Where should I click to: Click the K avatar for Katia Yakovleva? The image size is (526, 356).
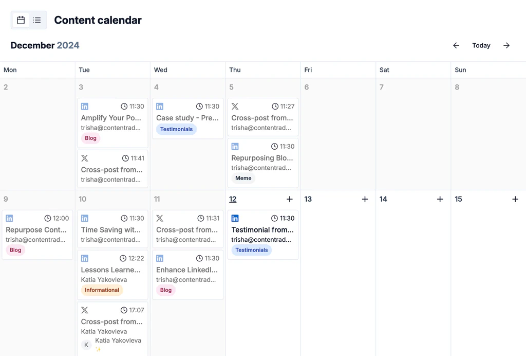(x=86, y=345)
